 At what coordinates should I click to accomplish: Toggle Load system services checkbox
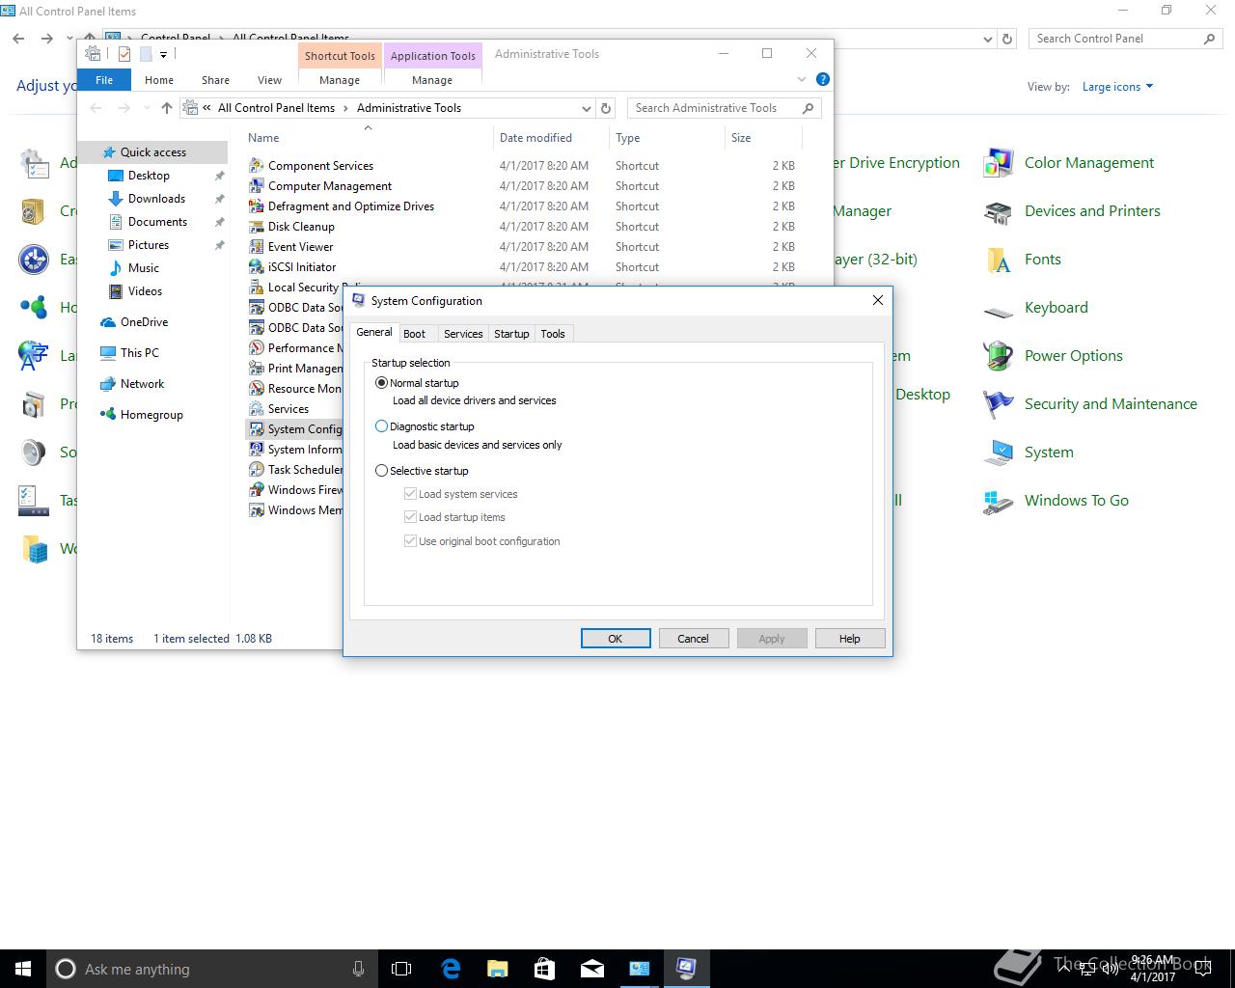point(410,494)
